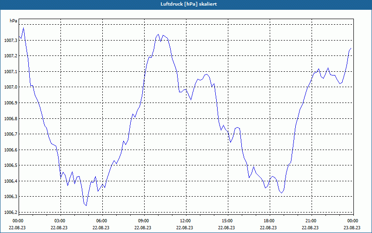Select the 1007,3 y-axis label
Viewport: 372px width, 233px height.
pos(11,41)
